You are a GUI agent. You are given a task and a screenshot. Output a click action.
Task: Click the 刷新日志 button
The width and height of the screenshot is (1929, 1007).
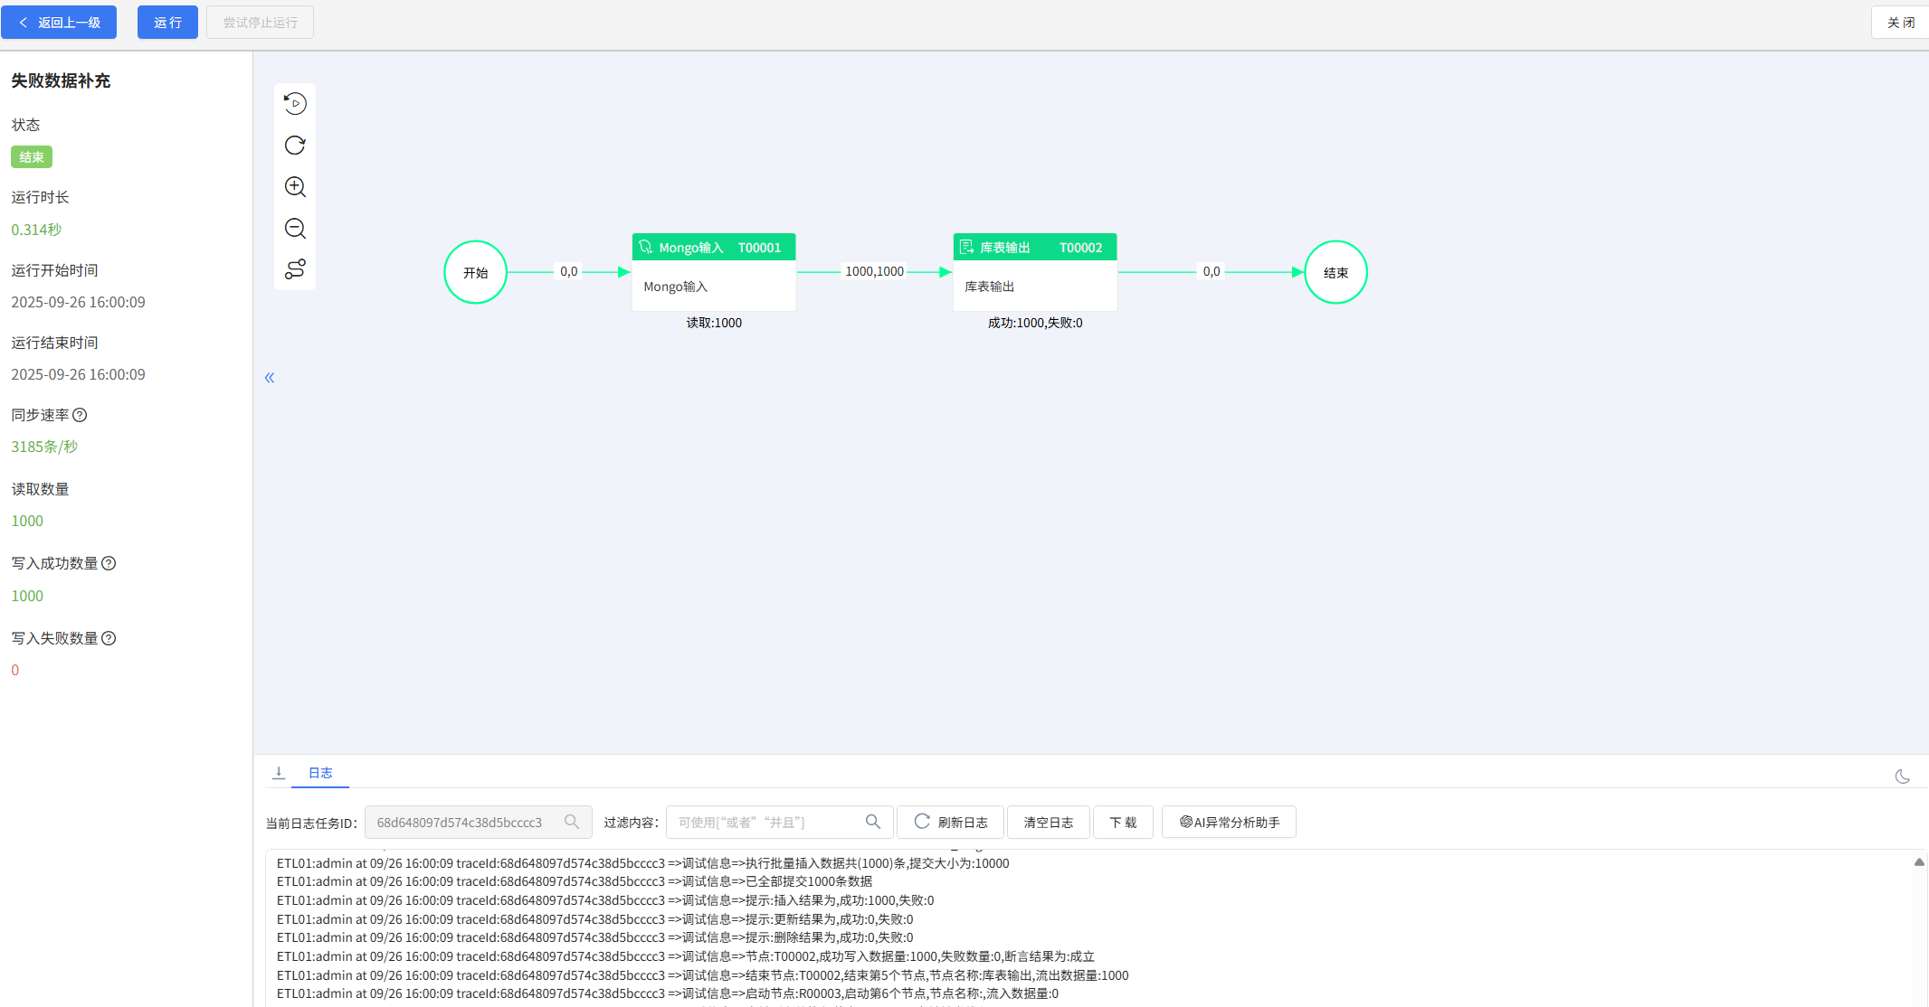tap(950, 822)
